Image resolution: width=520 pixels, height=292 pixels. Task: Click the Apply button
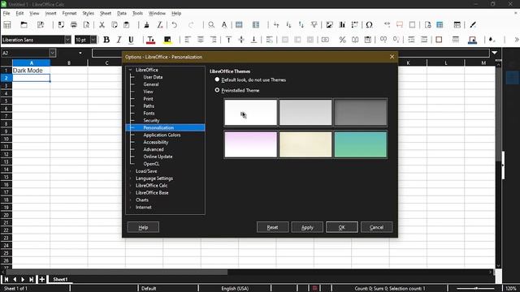pos(307,227)
